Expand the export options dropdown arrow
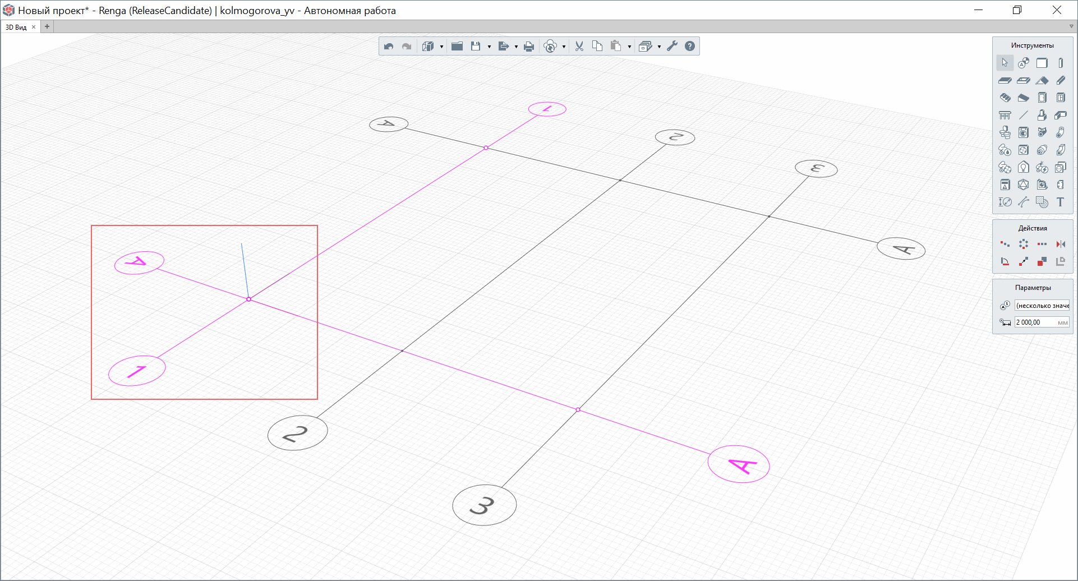 (516, 47)
